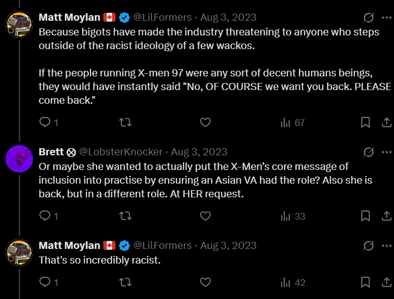Open more options menu on Brett's tweet
Image resolution: width=394 pixels, height=299 pixels.
(386, 152)
